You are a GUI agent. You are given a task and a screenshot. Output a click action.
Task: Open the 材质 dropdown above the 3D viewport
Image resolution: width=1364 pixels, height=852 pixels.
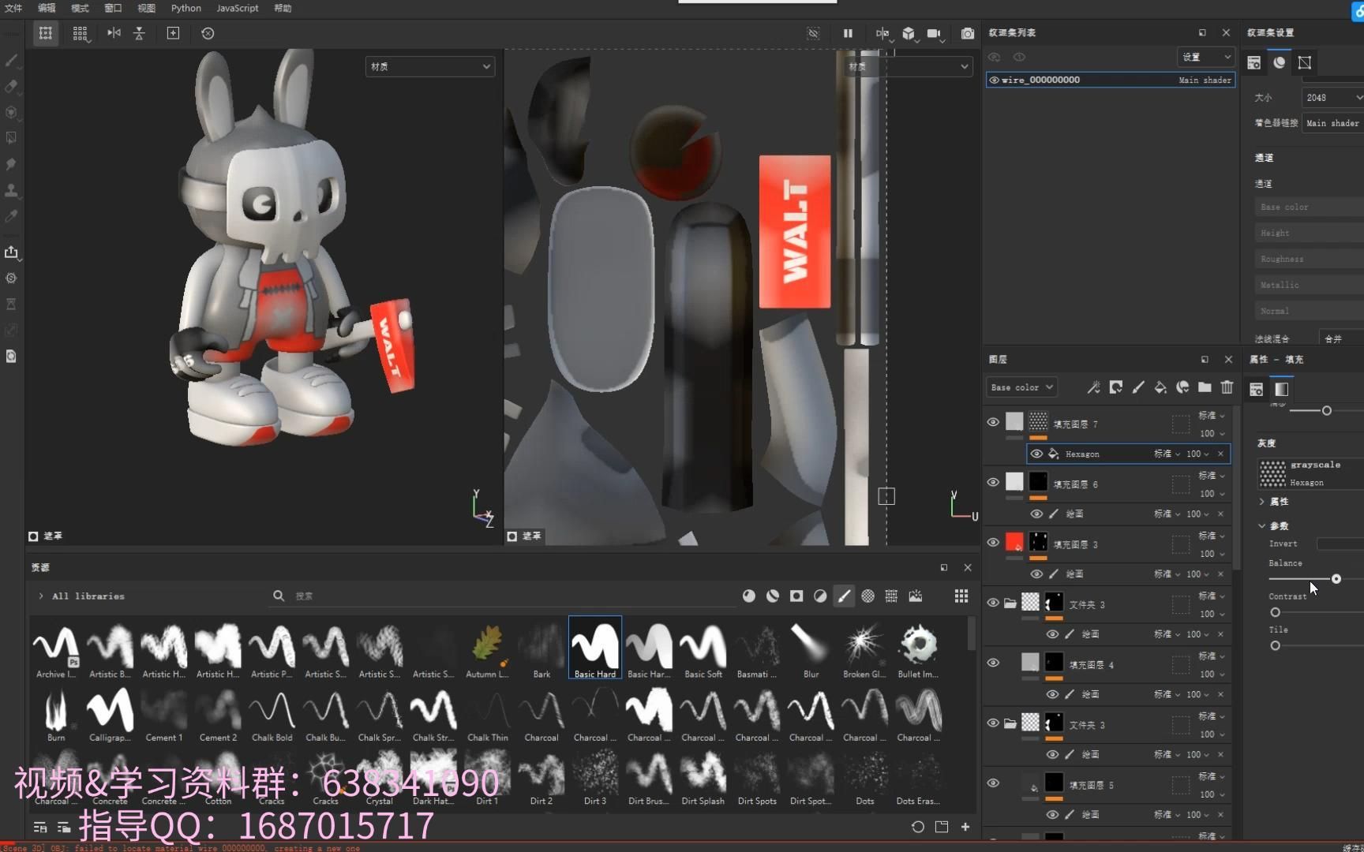429,66
